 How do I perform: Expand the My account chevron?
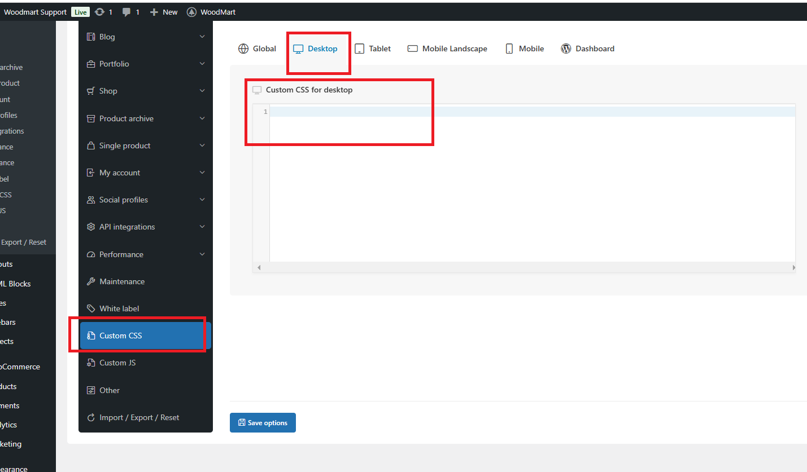(x=202, y=173)
